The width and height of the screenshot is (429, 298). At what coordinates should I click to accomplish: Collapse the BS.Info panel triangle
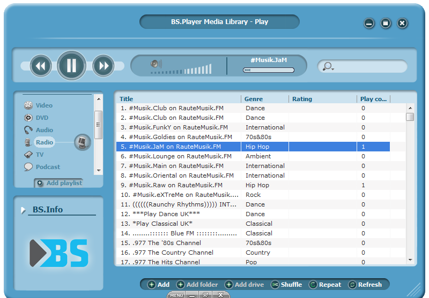23,210
